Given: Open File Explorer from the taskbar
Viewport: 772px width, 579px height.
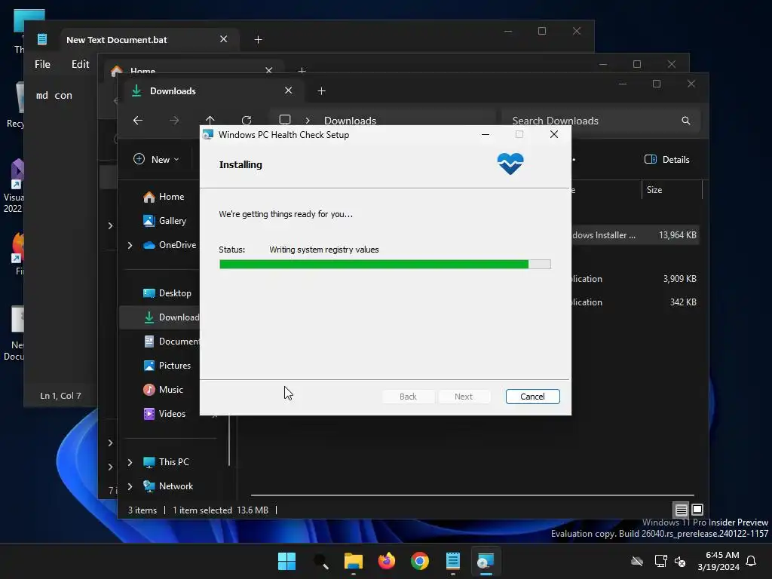Looking at the screenshot, I should [353, 561].
